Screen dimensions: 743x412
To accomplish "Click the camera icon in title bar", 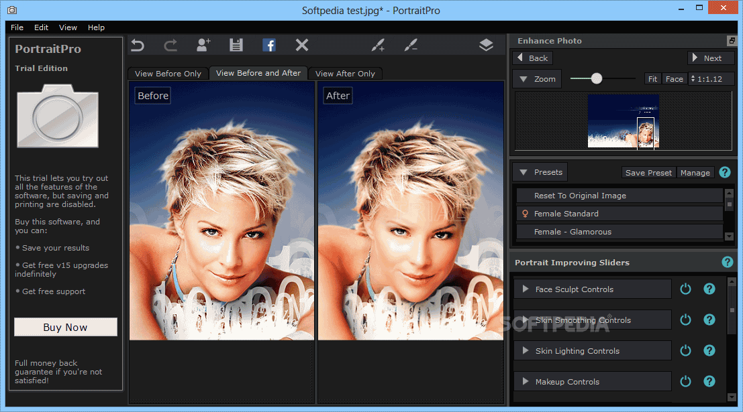I will tap(12, 10).
